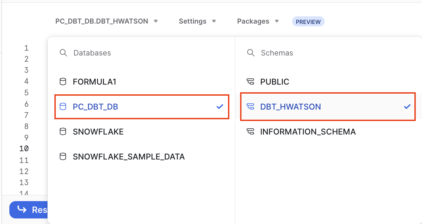Click the SNOWFLAKE_SAMPLE_DATA database icon
Screen dimensions: 422x224
[x=63, y=157]
